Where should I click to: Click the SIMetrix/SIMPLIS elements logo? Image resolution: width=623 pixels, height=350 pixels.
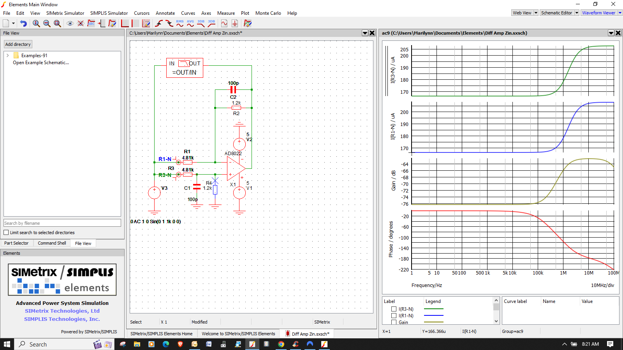62,280
